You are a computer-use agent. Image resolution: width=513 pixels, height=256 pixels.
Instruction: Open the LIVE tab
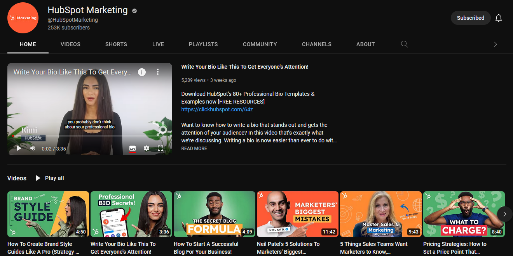point(158,44)
